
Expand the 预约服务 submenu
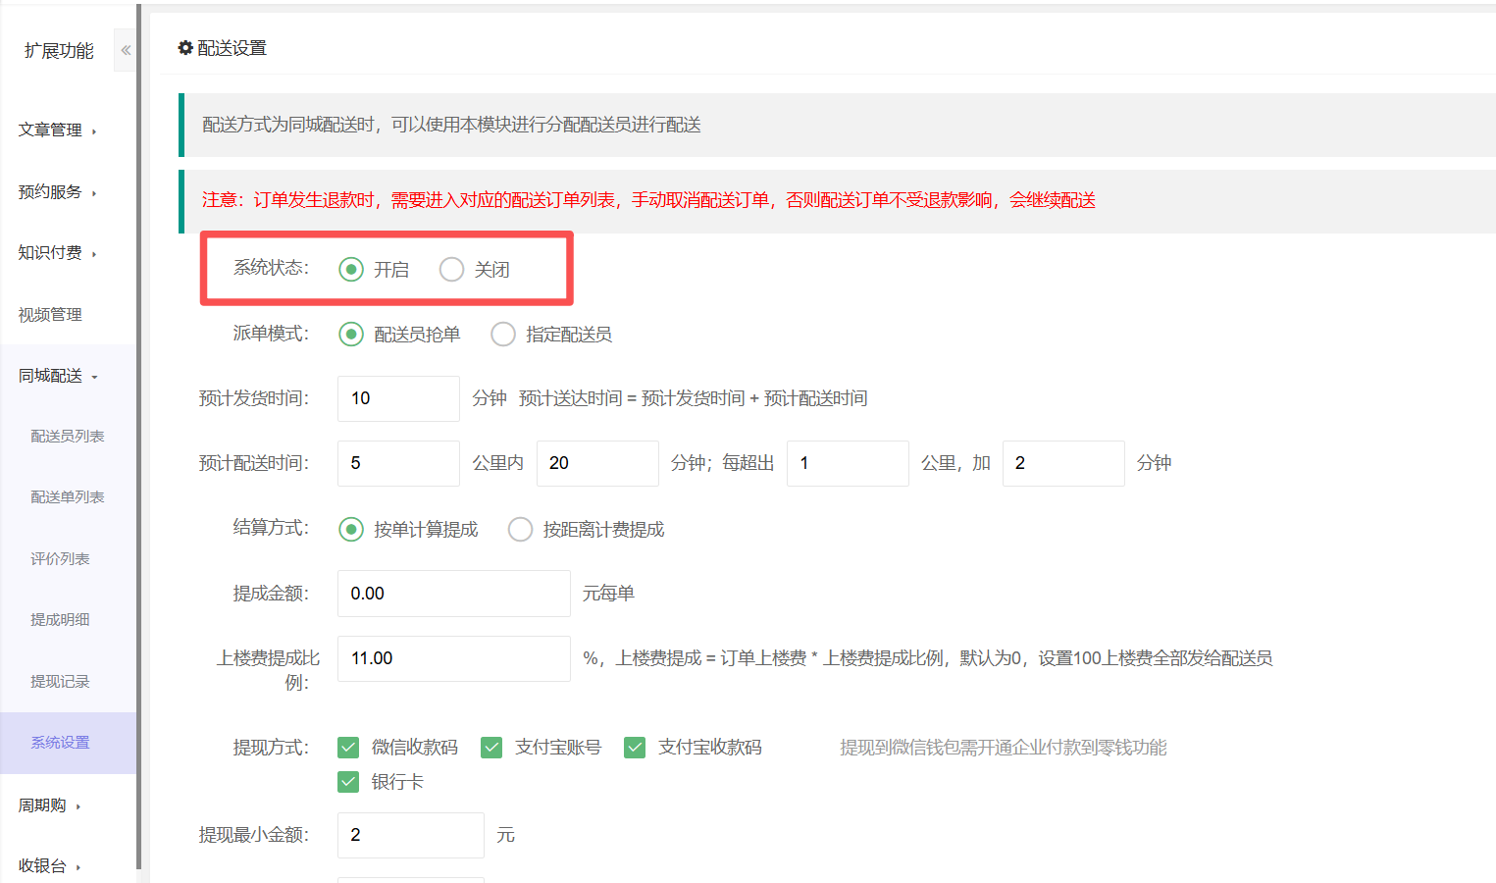pyautogui.click(x=57, y=192)
